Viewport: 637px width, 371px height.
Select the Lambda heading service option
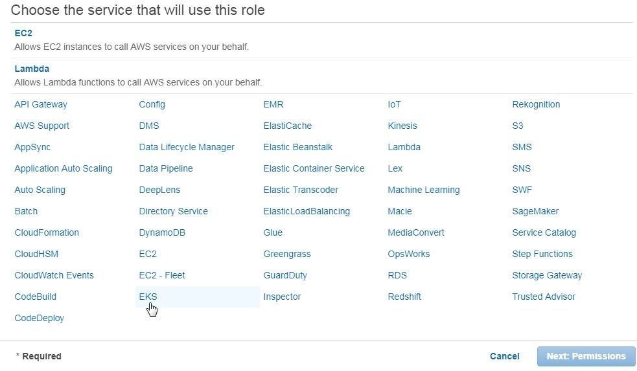32,69
